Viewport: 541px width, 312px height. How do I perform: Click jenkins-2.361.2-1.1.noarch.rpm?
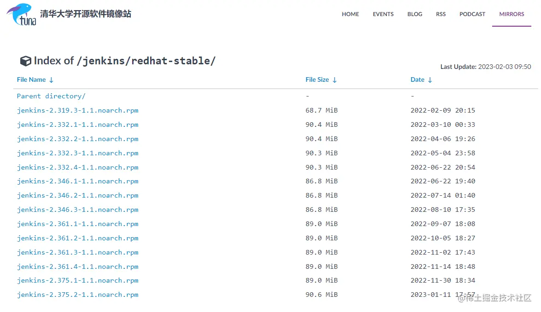[78, 238]
